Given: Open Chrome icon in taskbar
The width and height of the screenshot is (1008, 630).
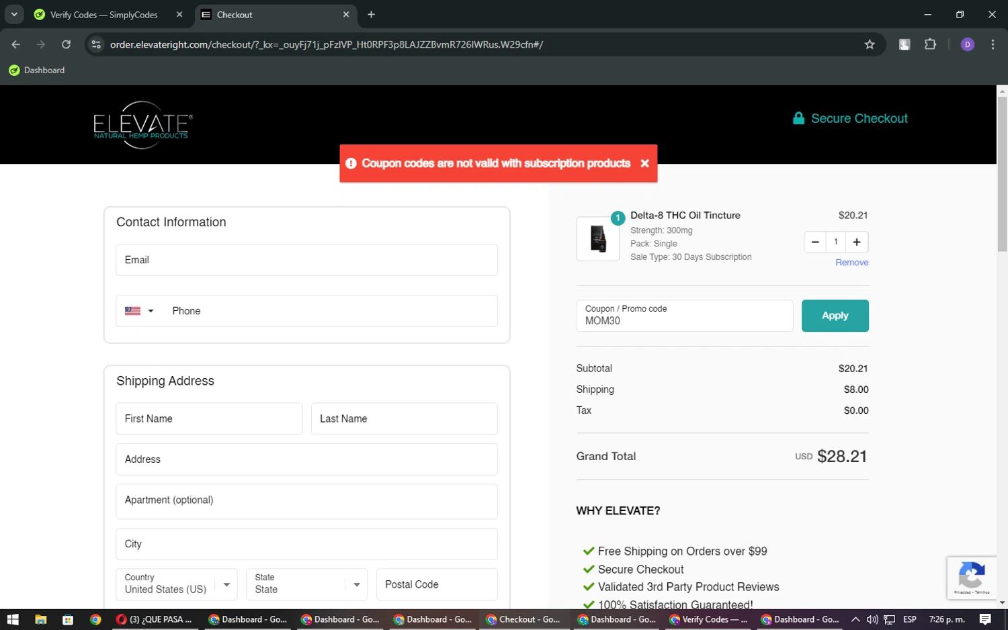Looking at the screenshot, I should pos(95,619).
